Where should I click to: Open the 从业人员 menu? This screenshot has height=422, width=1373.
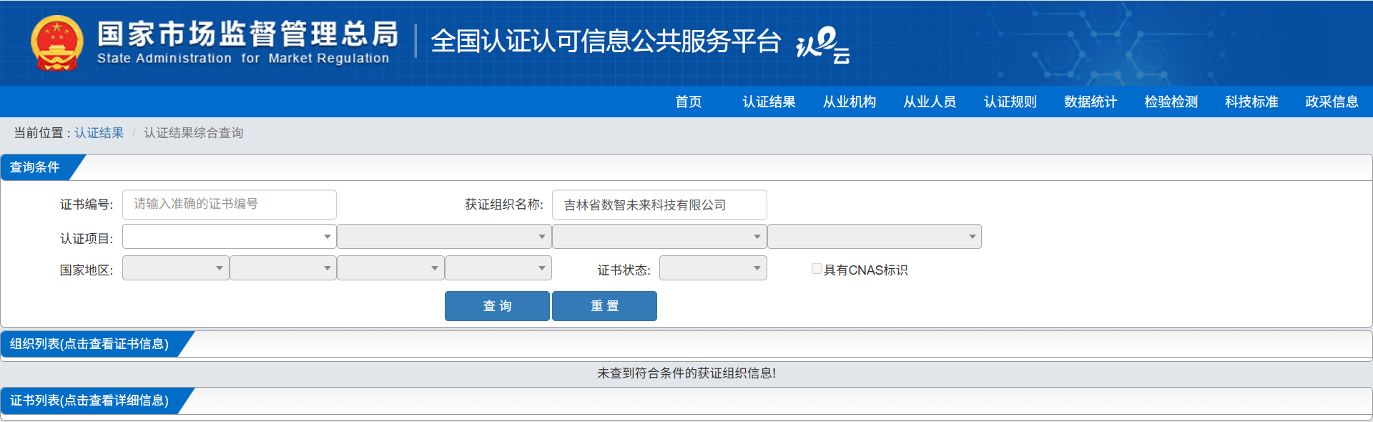[930, 102]
